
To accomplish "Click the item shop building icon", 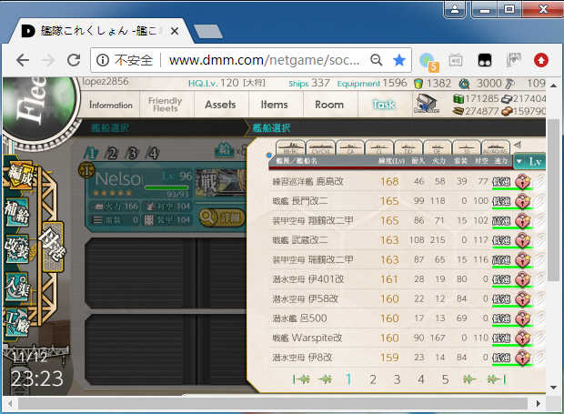I will click(x=427, y=103).
